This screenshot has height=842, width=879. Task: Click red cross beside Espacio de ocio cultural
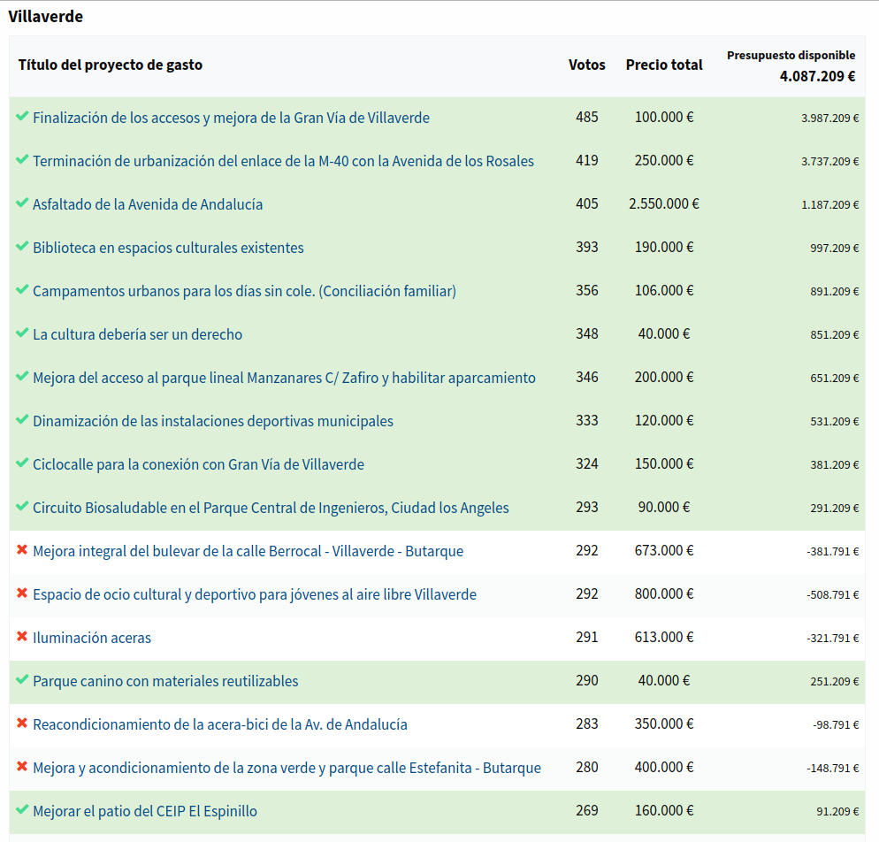click(x=22, y=593)
